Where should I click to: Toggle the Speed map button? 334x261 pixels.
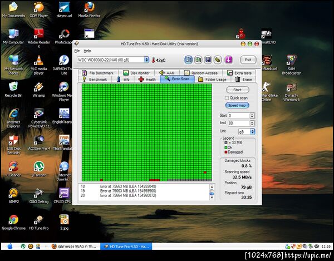click(237, 105)
